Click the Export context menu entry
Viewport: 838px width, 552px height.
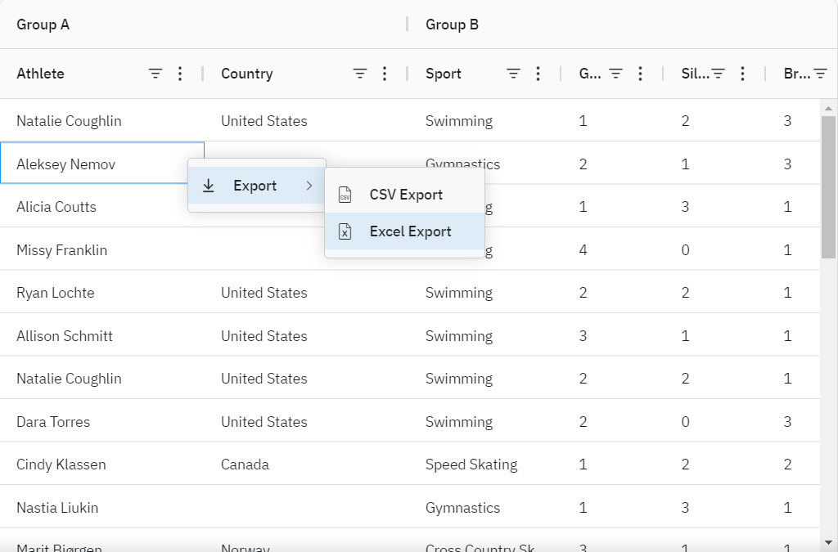pos(255,186)
